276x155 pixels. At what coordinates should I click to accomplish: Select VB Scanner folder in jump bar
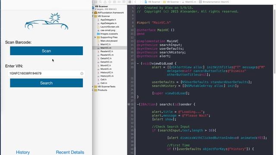click(x=171, y=2)
